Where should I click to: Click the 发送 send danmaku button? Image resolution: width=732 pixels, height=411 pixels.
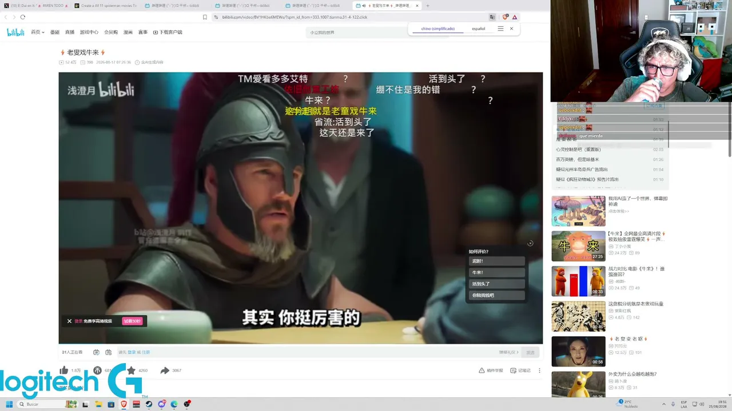tap(530, 352)
